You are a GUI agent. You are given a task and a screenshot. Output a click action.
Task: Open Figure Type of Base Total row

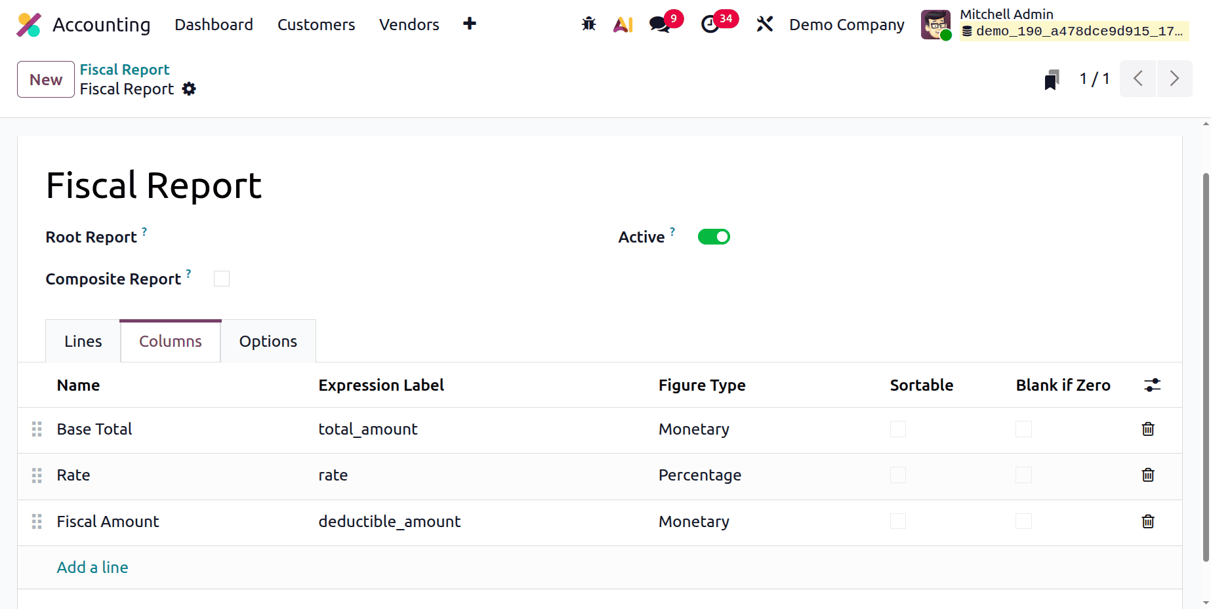click(693, 429)
